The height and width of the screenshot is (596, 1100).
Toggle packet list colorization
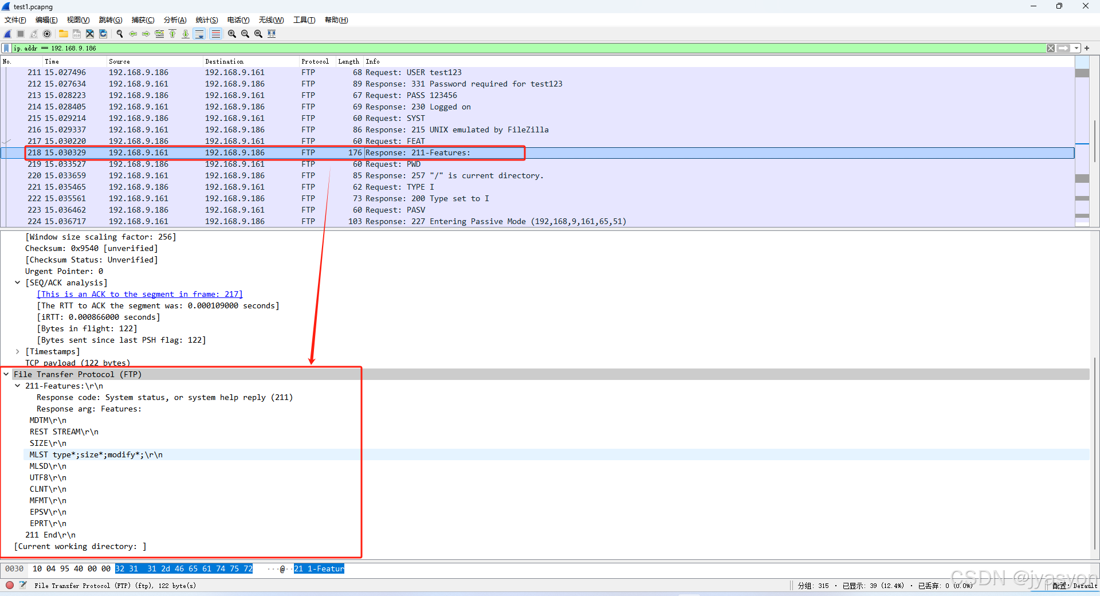coord(215,34)
